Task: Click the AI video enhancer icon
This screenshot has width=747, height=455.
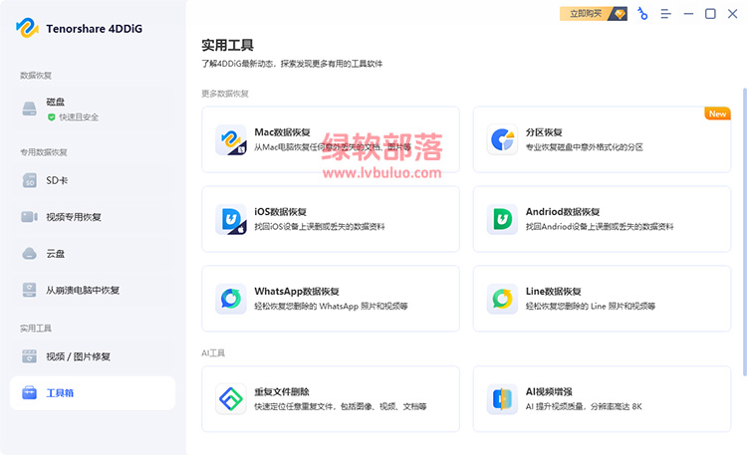Action: 503,399
